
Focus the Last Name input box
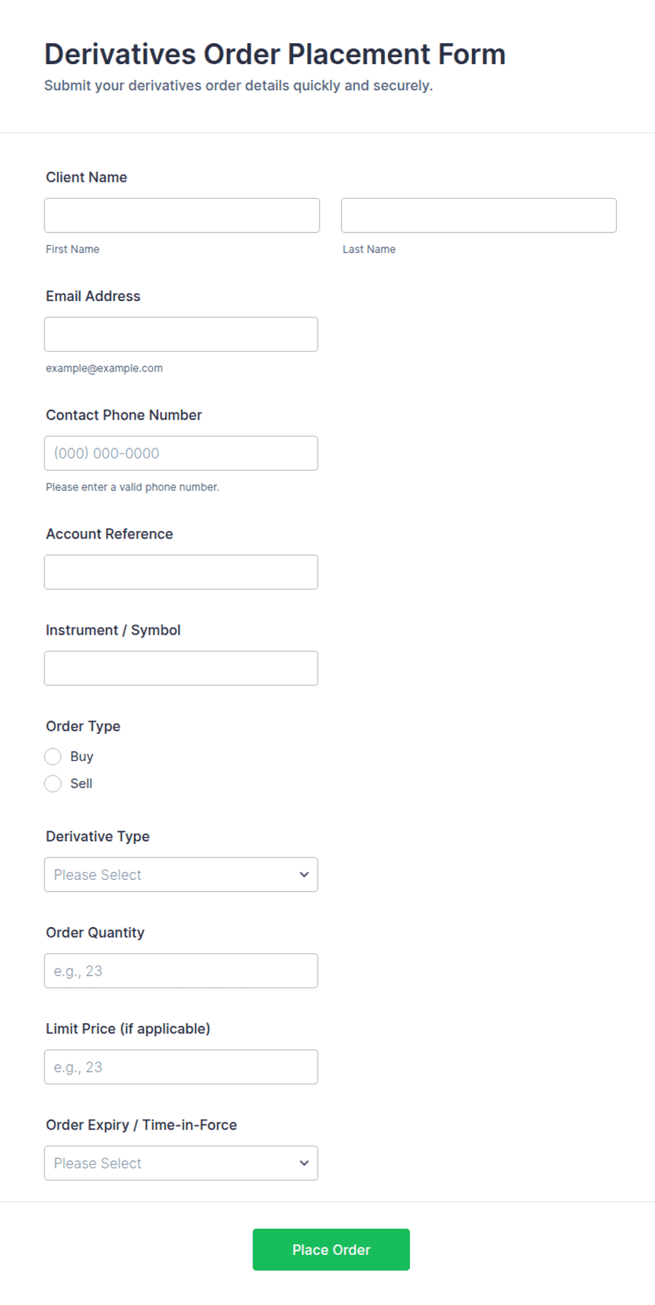pos(479,215)
